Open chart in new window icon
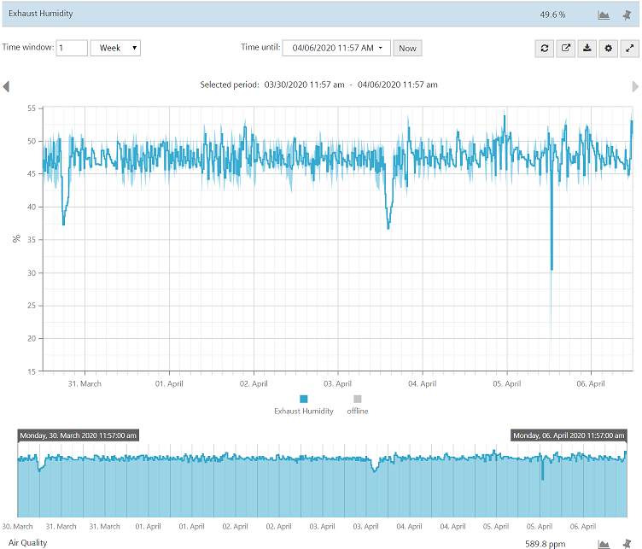Viewport: 642px width, 549px height. coord(566,49)
